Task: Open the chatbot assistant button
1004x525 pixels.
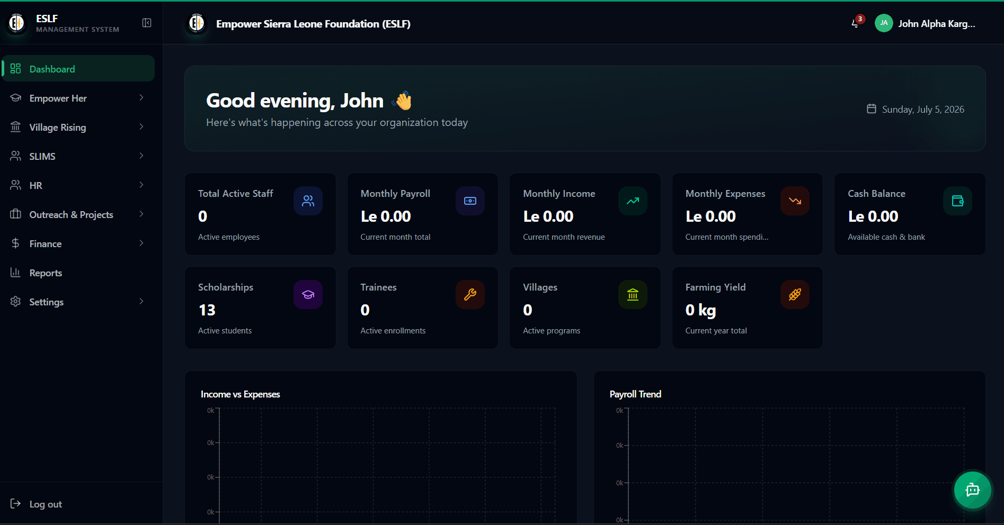Action: 972,490
